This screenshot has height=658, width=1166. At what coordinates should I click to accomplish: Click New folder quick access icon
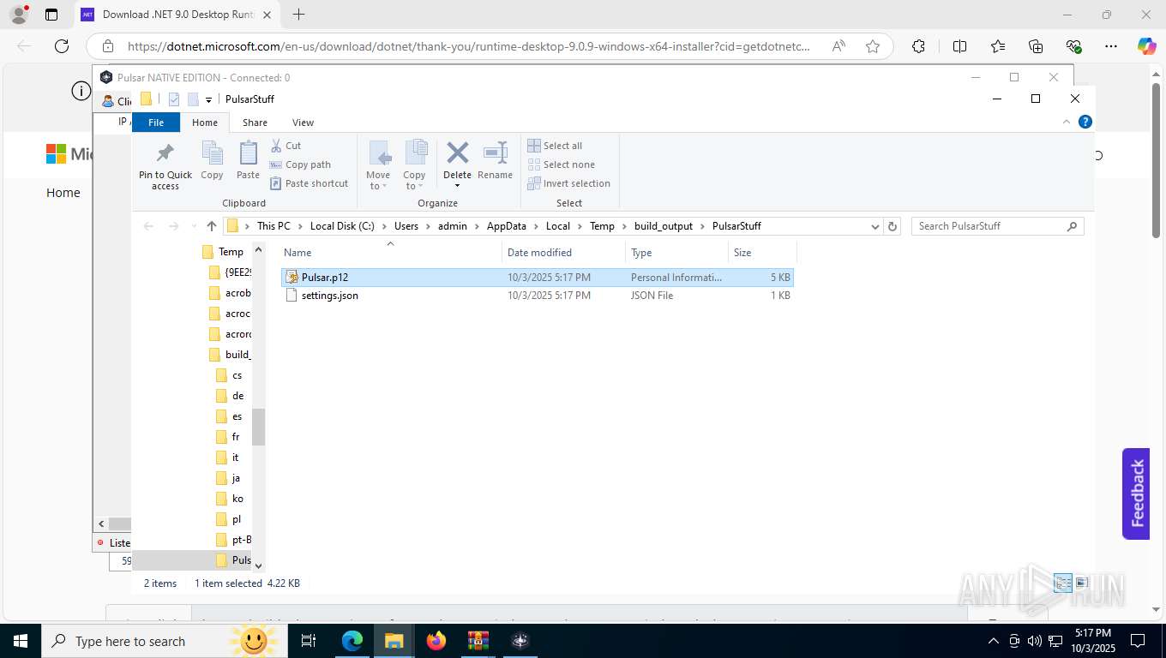(x=193, y=99)
